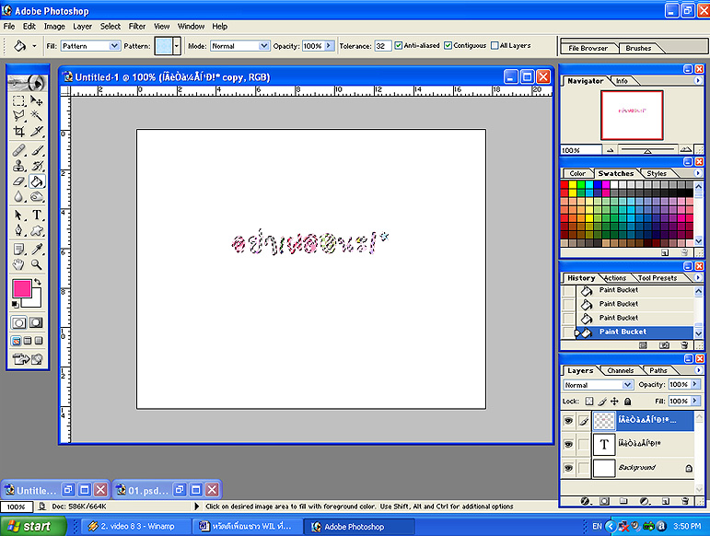Select the Rectangular Marquee tool
710x536 pixels.
tap(18, 100)
